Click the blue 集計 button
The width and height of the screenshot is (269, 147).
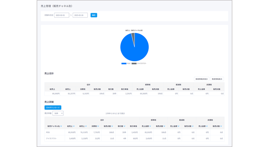click(x=94, y=15)
